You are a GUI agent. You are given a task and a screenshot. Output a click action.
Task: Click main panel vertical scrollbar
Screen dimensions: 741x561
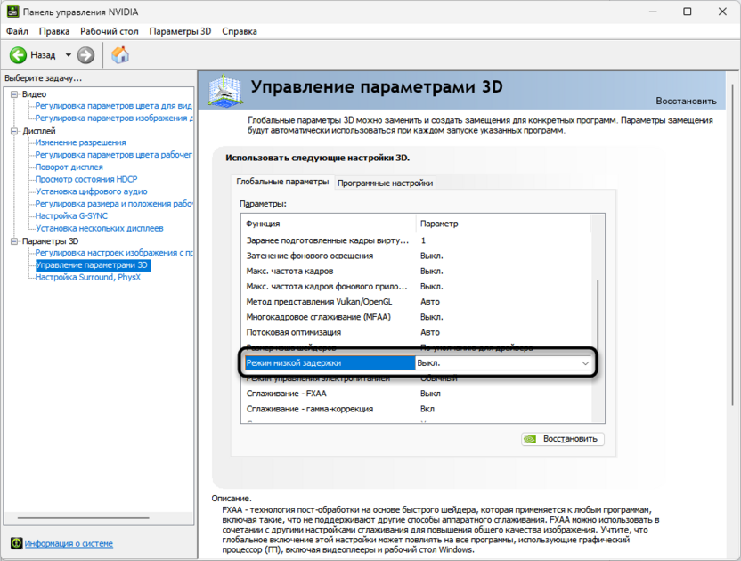click(x=733, y=243)
